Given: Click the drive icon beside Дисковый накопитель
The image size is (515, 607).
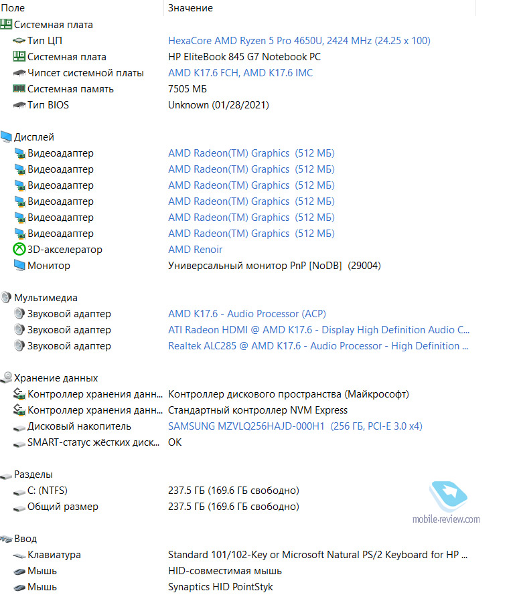Looking at the screenshot, I should [x=19, y=428].
